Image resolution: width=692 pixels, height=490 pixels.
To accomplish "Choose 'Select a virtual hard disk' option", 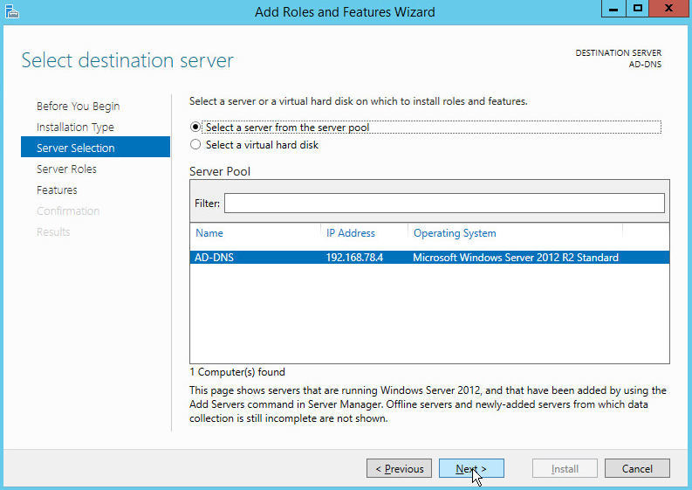I will [x=195, y=145].
